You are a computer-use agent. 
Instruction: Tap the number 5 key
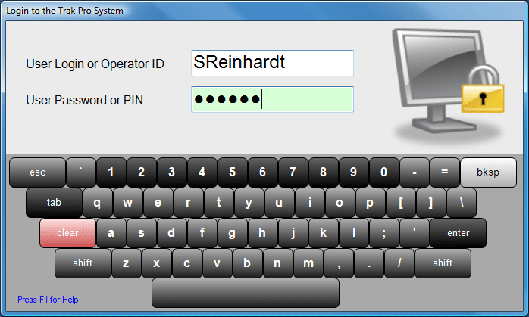coord(233,172)
